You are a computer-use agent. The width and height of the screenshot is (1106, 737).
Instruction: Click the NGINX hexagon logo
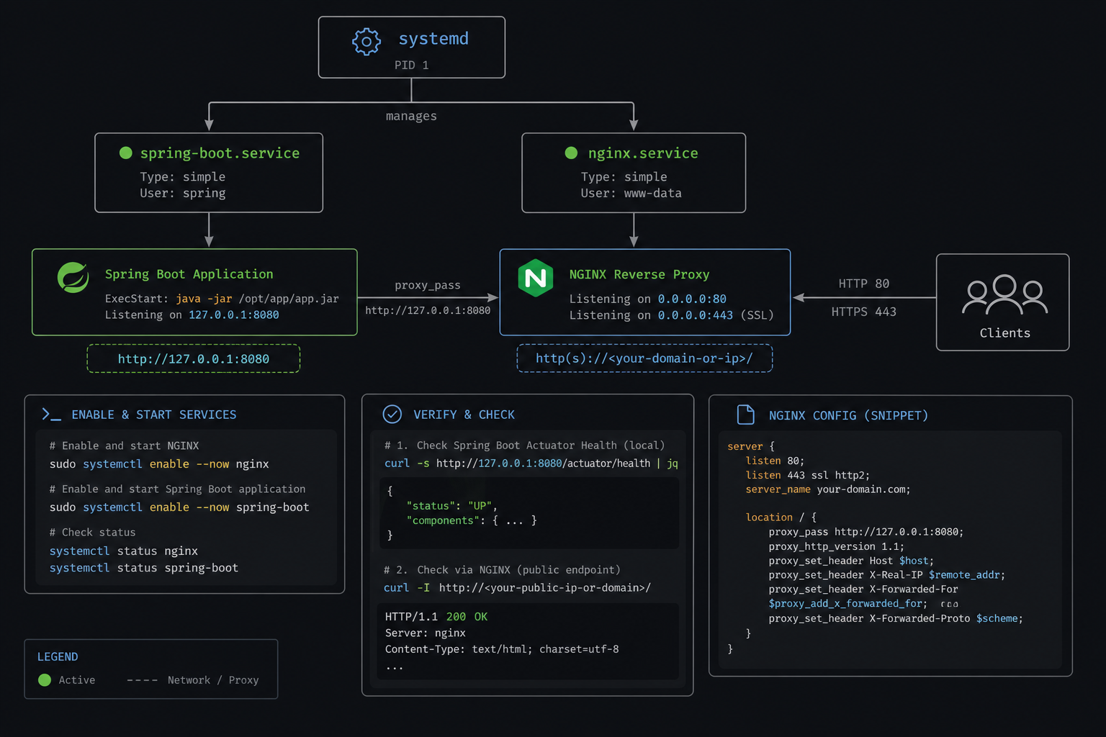coord(536,278)
